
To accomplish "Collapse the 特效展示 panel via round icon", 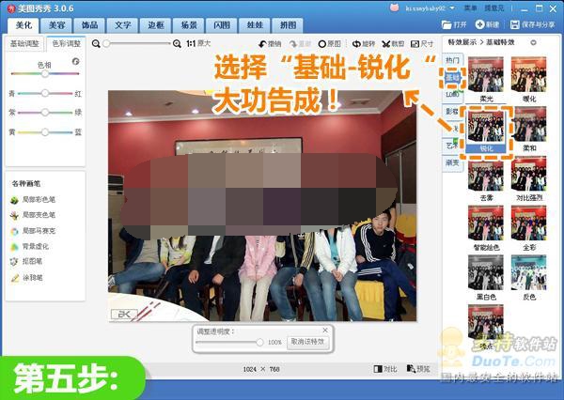I will (533, 42).
